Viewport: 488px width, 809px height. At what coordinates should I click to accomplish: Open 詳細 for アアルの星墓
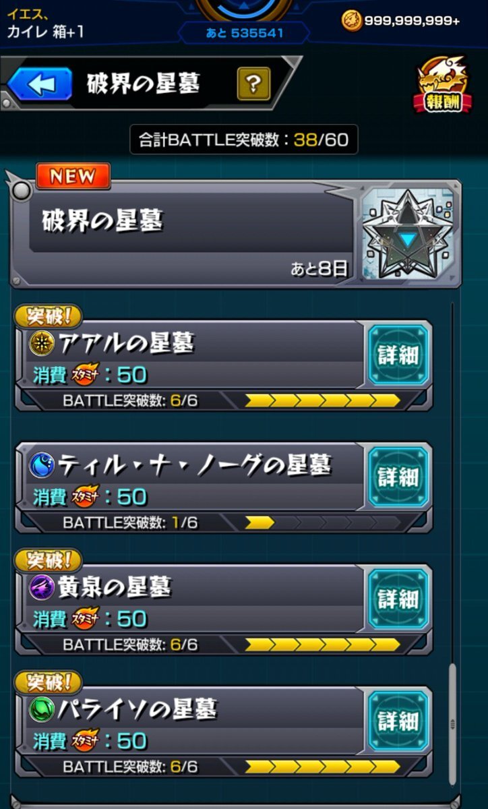(x=398, y=355)
